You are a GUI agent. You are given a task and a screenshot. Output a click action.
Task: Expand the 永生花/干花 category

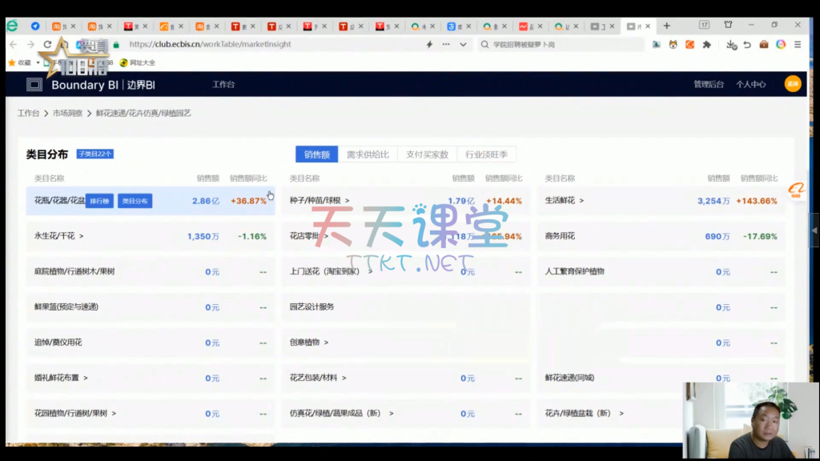click(x=82, y=237)
